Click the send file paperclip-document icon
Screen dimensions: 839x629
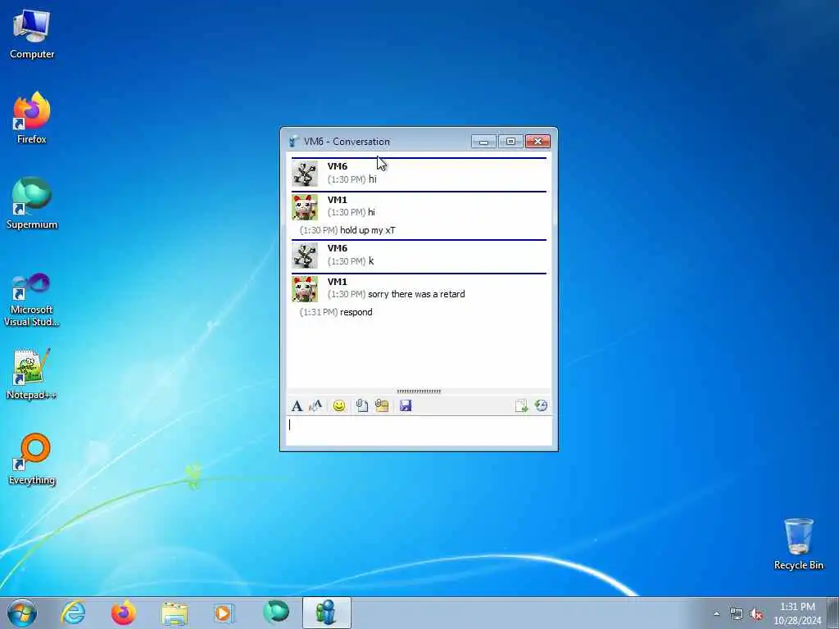coord(361,406)
